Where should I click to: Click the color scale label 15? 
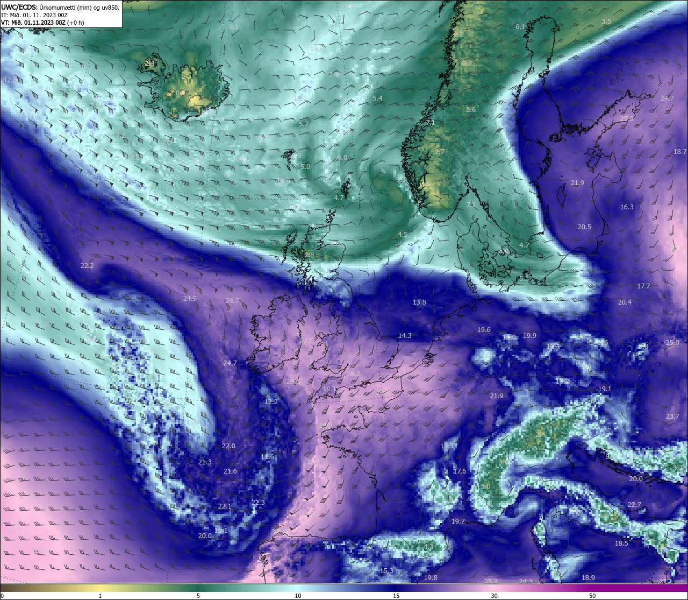coord(396,596)
